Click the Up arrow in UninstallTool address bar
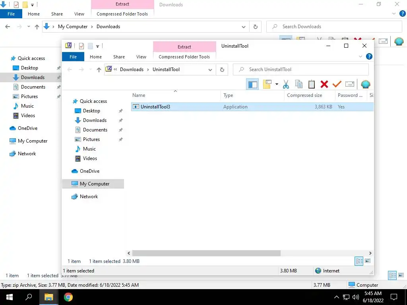 (99, 69)
